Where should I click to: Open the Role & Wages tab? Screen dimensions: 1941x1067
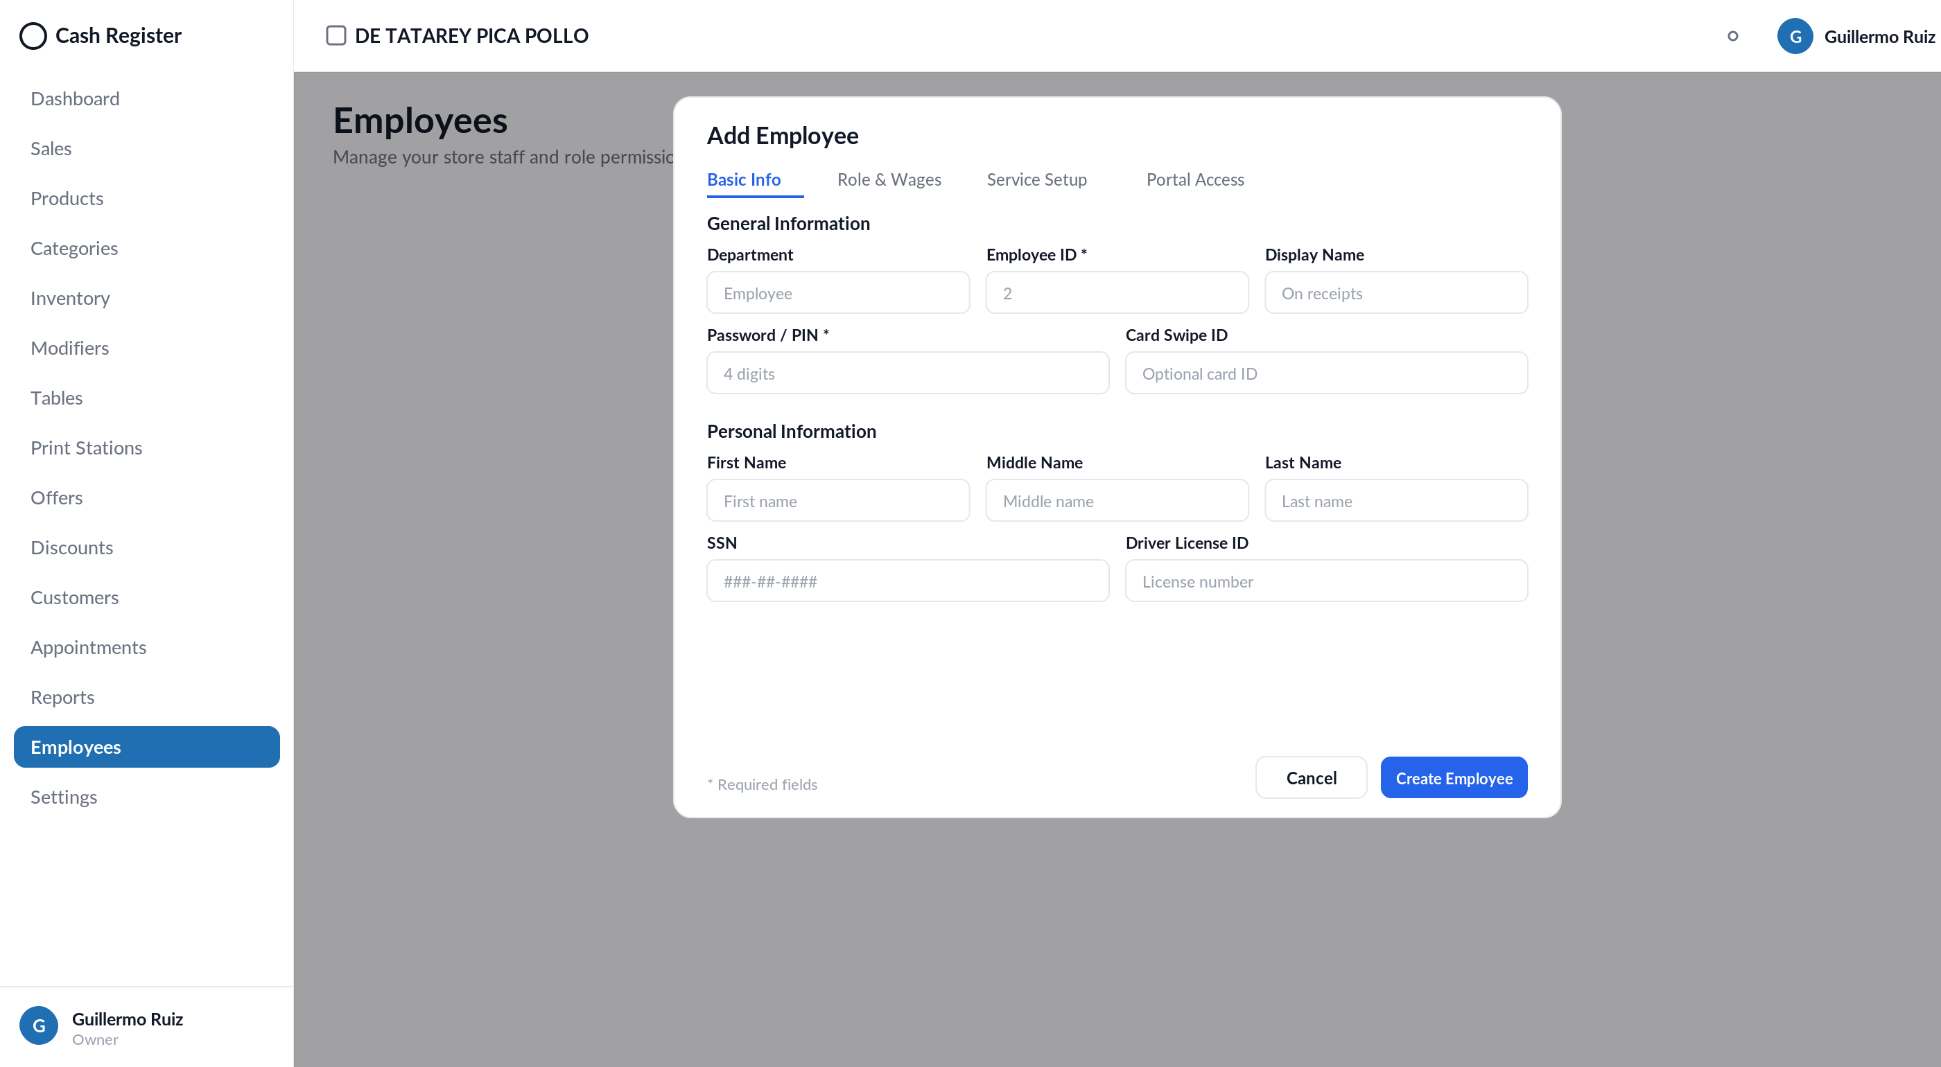[889, 179]
